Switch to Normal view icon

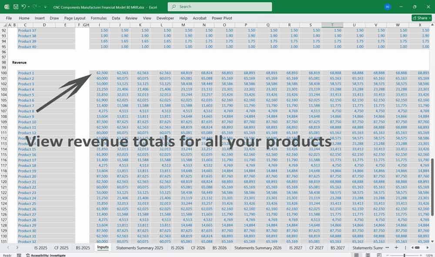click(357, 255)
